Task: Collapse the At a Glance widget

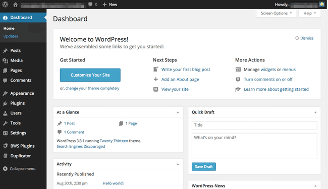Action: click(x=178, y=112)
